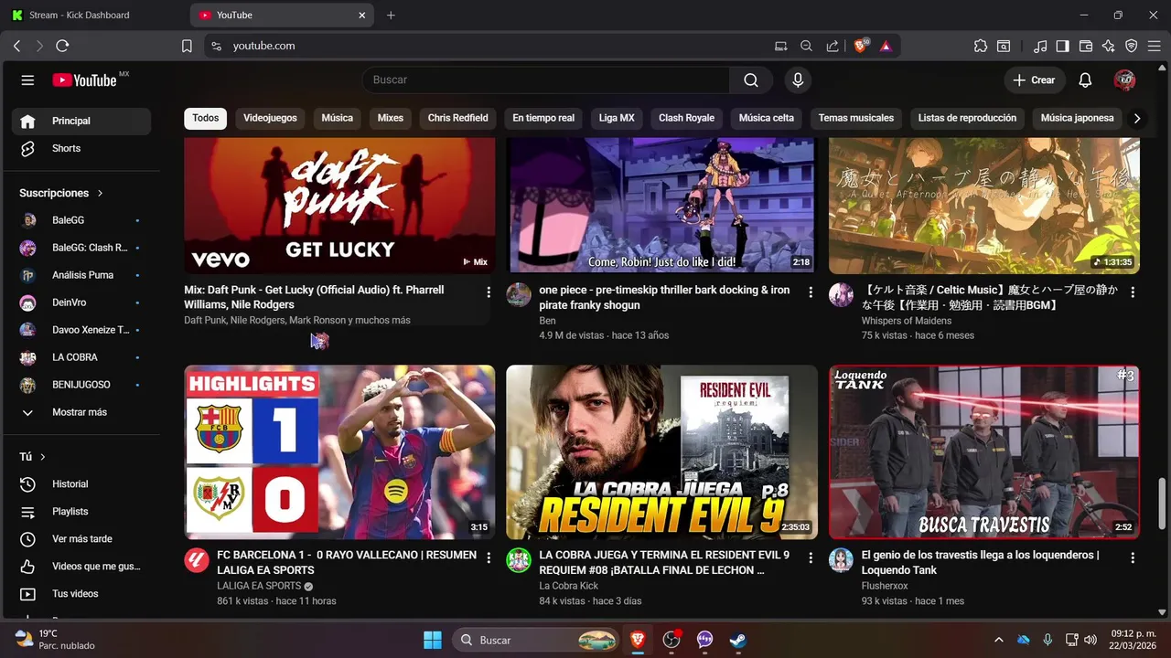Expand the Suscripciones section arrow
The height and width of the screenshot is (658, 1171).
click(x=100, y=194)
